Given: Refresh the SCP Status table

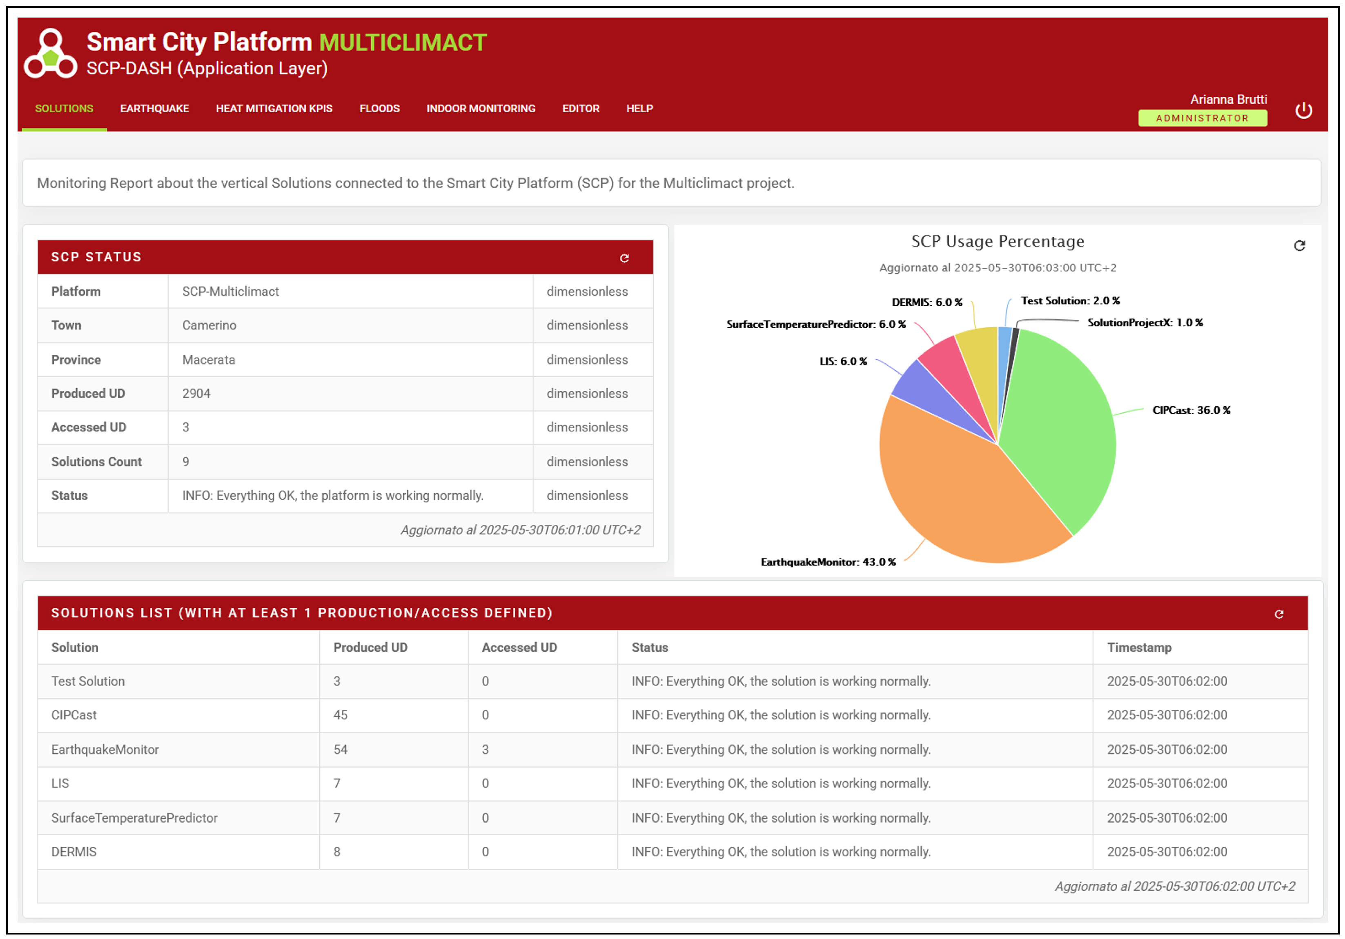Looking at the screenshot, I should (624, 258).
